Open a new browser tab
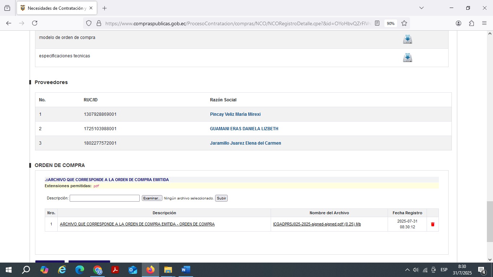The height and width of the screenshot is (277, 493). point(104,8)
